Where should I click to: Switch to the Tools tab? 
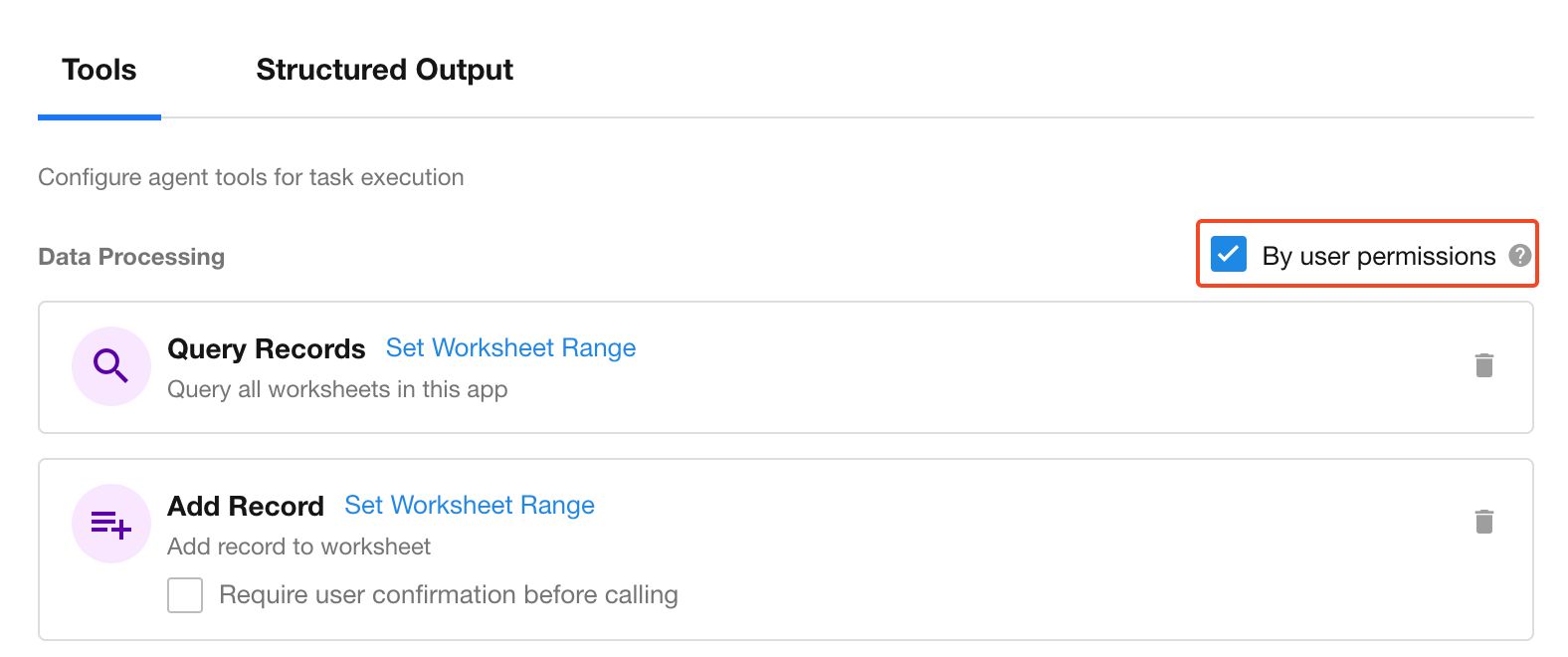(98, 70)
